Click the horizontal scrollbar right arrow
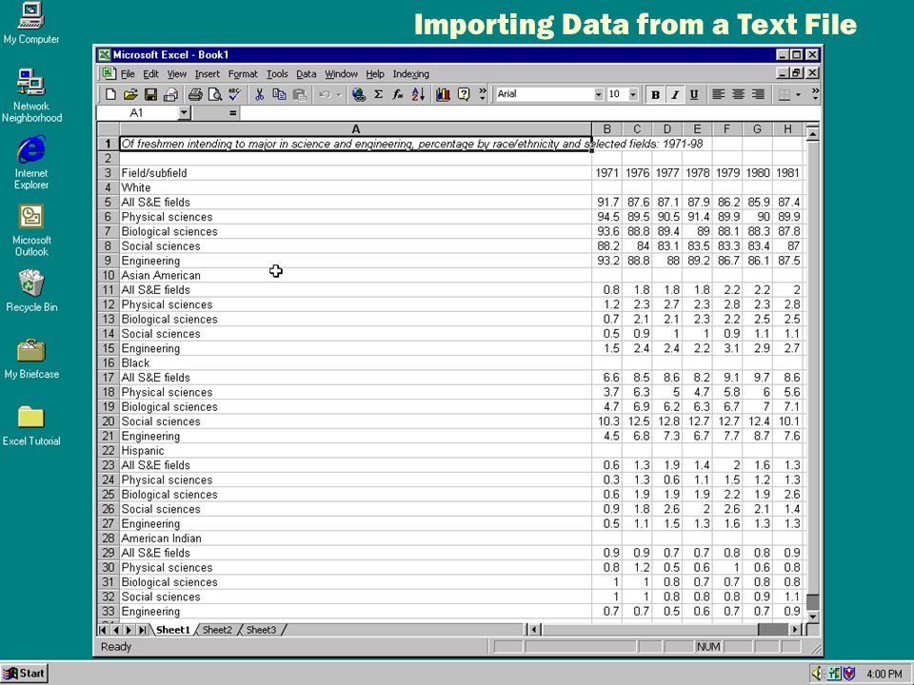914x685 pixels. (x=796, y=630)
